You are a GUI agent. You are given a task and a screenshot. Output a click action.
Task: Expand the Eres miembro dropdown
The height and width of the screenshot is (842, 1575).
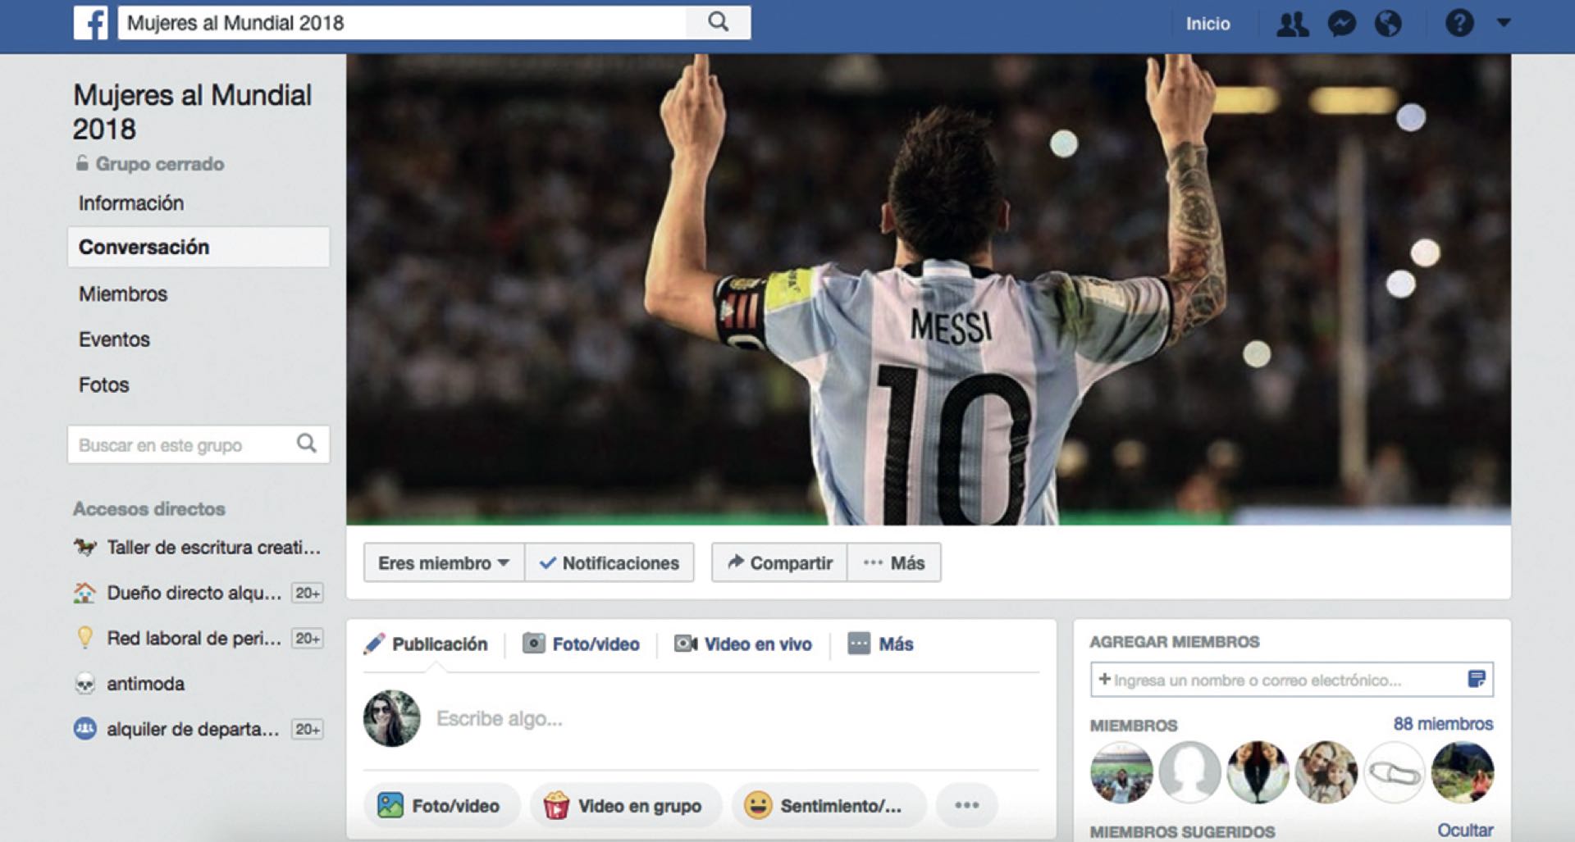tap(444, 563)
